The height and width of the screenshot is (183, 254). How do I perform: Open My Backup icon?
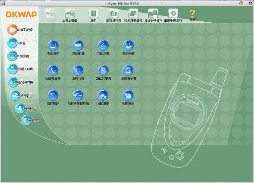128,95
